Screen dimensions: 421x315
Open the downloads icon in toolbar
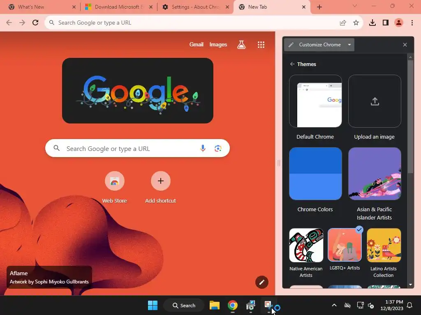point(372,23)
